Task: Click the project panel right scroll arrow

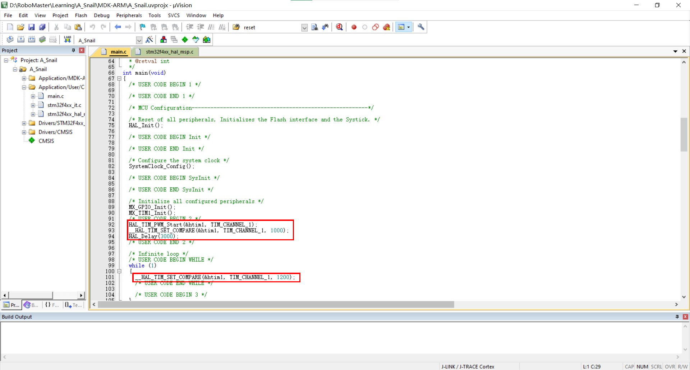Action: (81, 295)
